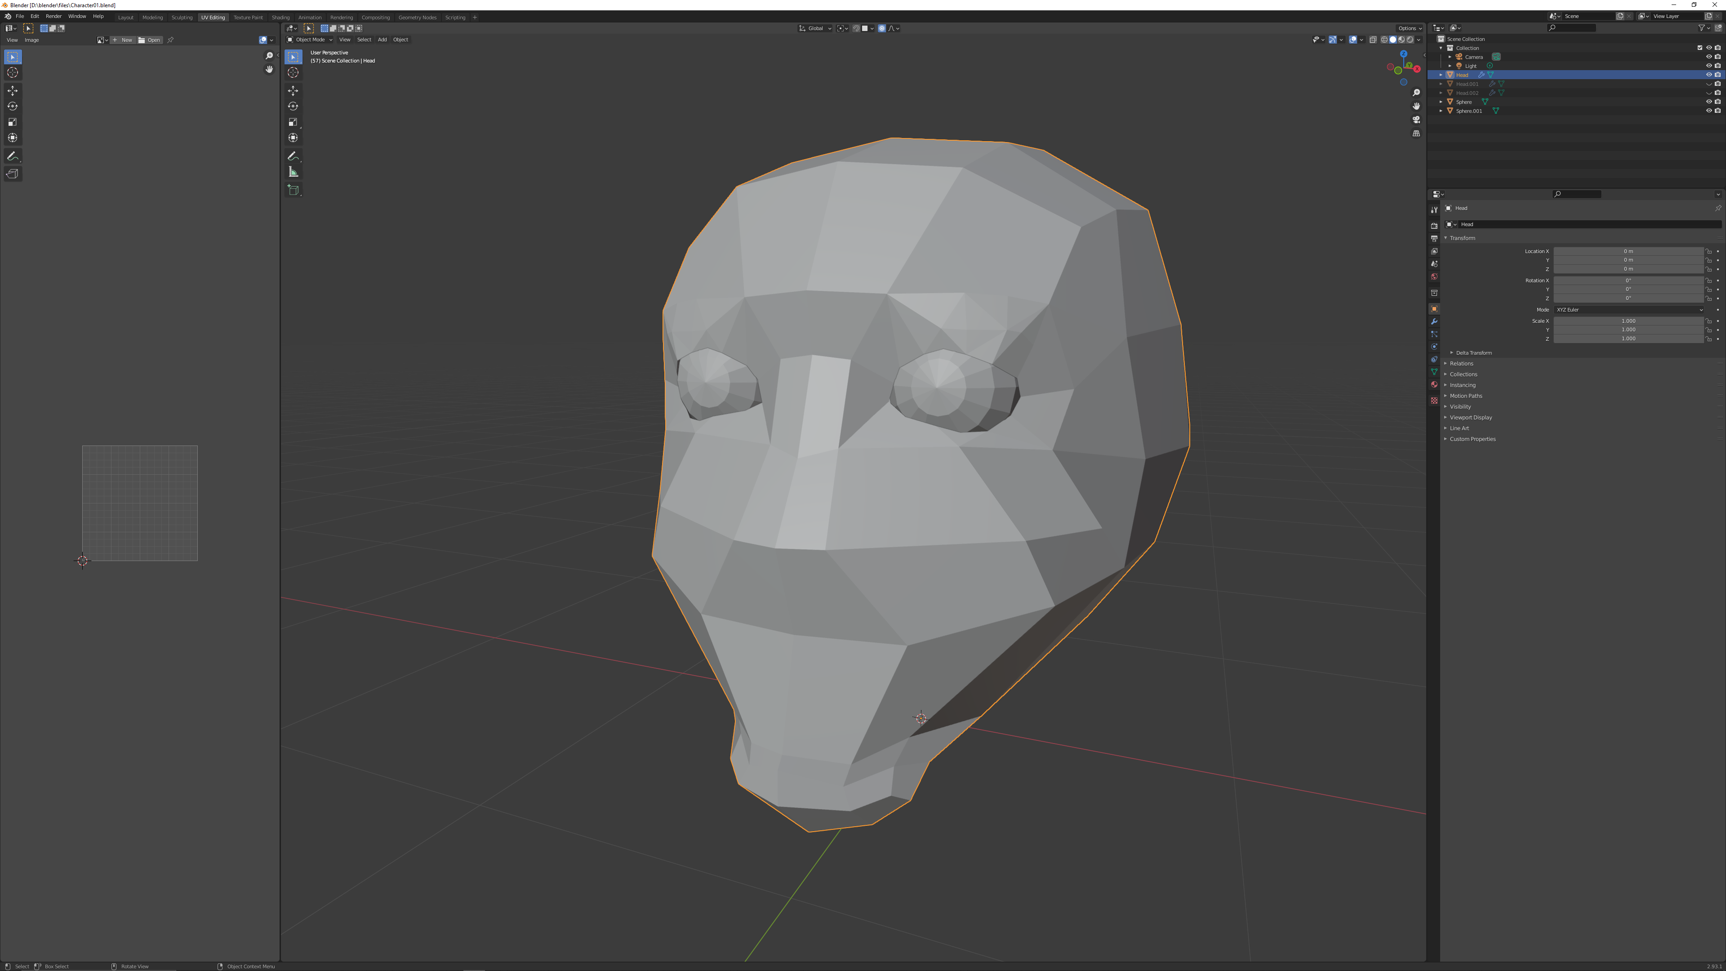
Task: Expand the Relations panel
Action: 1461,364
